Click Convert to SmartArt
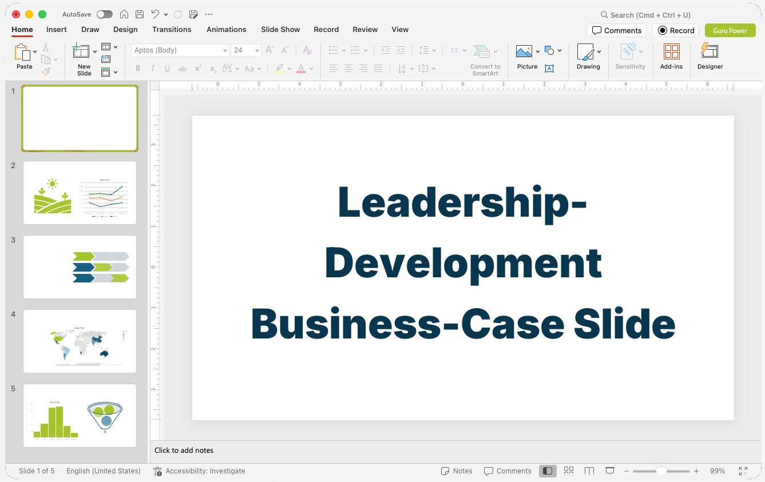The image size is (765, 482). click(485, 60)
